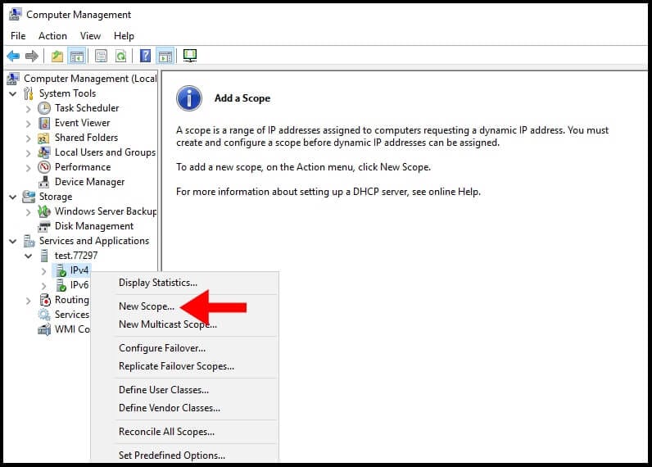Click the Forward arrow toolbar icon

pos(32,56)
